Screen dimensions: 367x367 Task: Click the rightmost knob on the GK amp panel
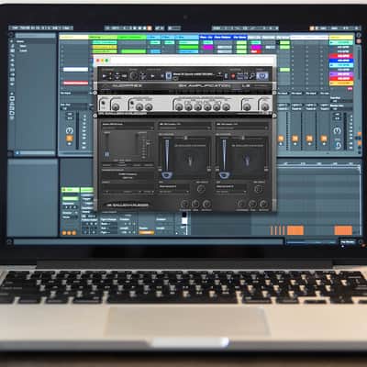click(x=265, y=106)
